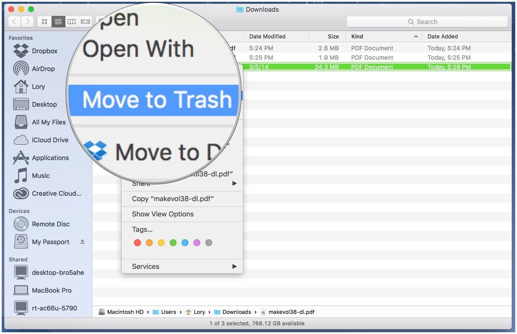Viewport: 517px width, 334px height.
Task: Apply the red tag color
Action: [x=137, y=243]
